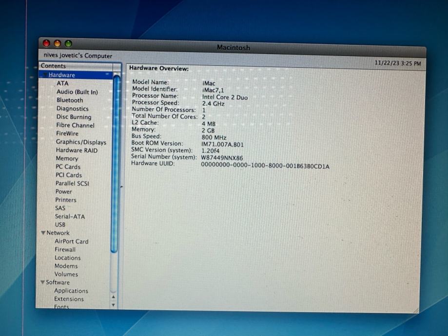Image resolution: width=448 pixels, height=336 pixels.
Task: Zoom window with green button
Action: click(x=68, y=44)
